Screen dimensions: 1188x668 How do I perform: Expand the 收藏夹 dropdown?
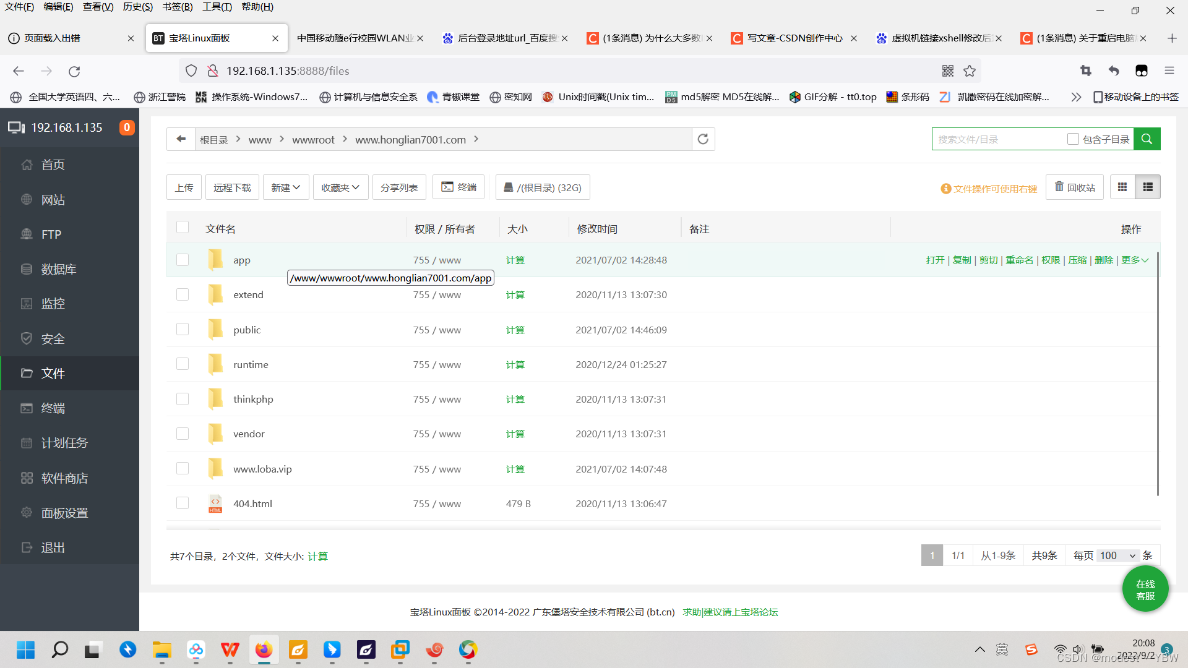[340, 187]
